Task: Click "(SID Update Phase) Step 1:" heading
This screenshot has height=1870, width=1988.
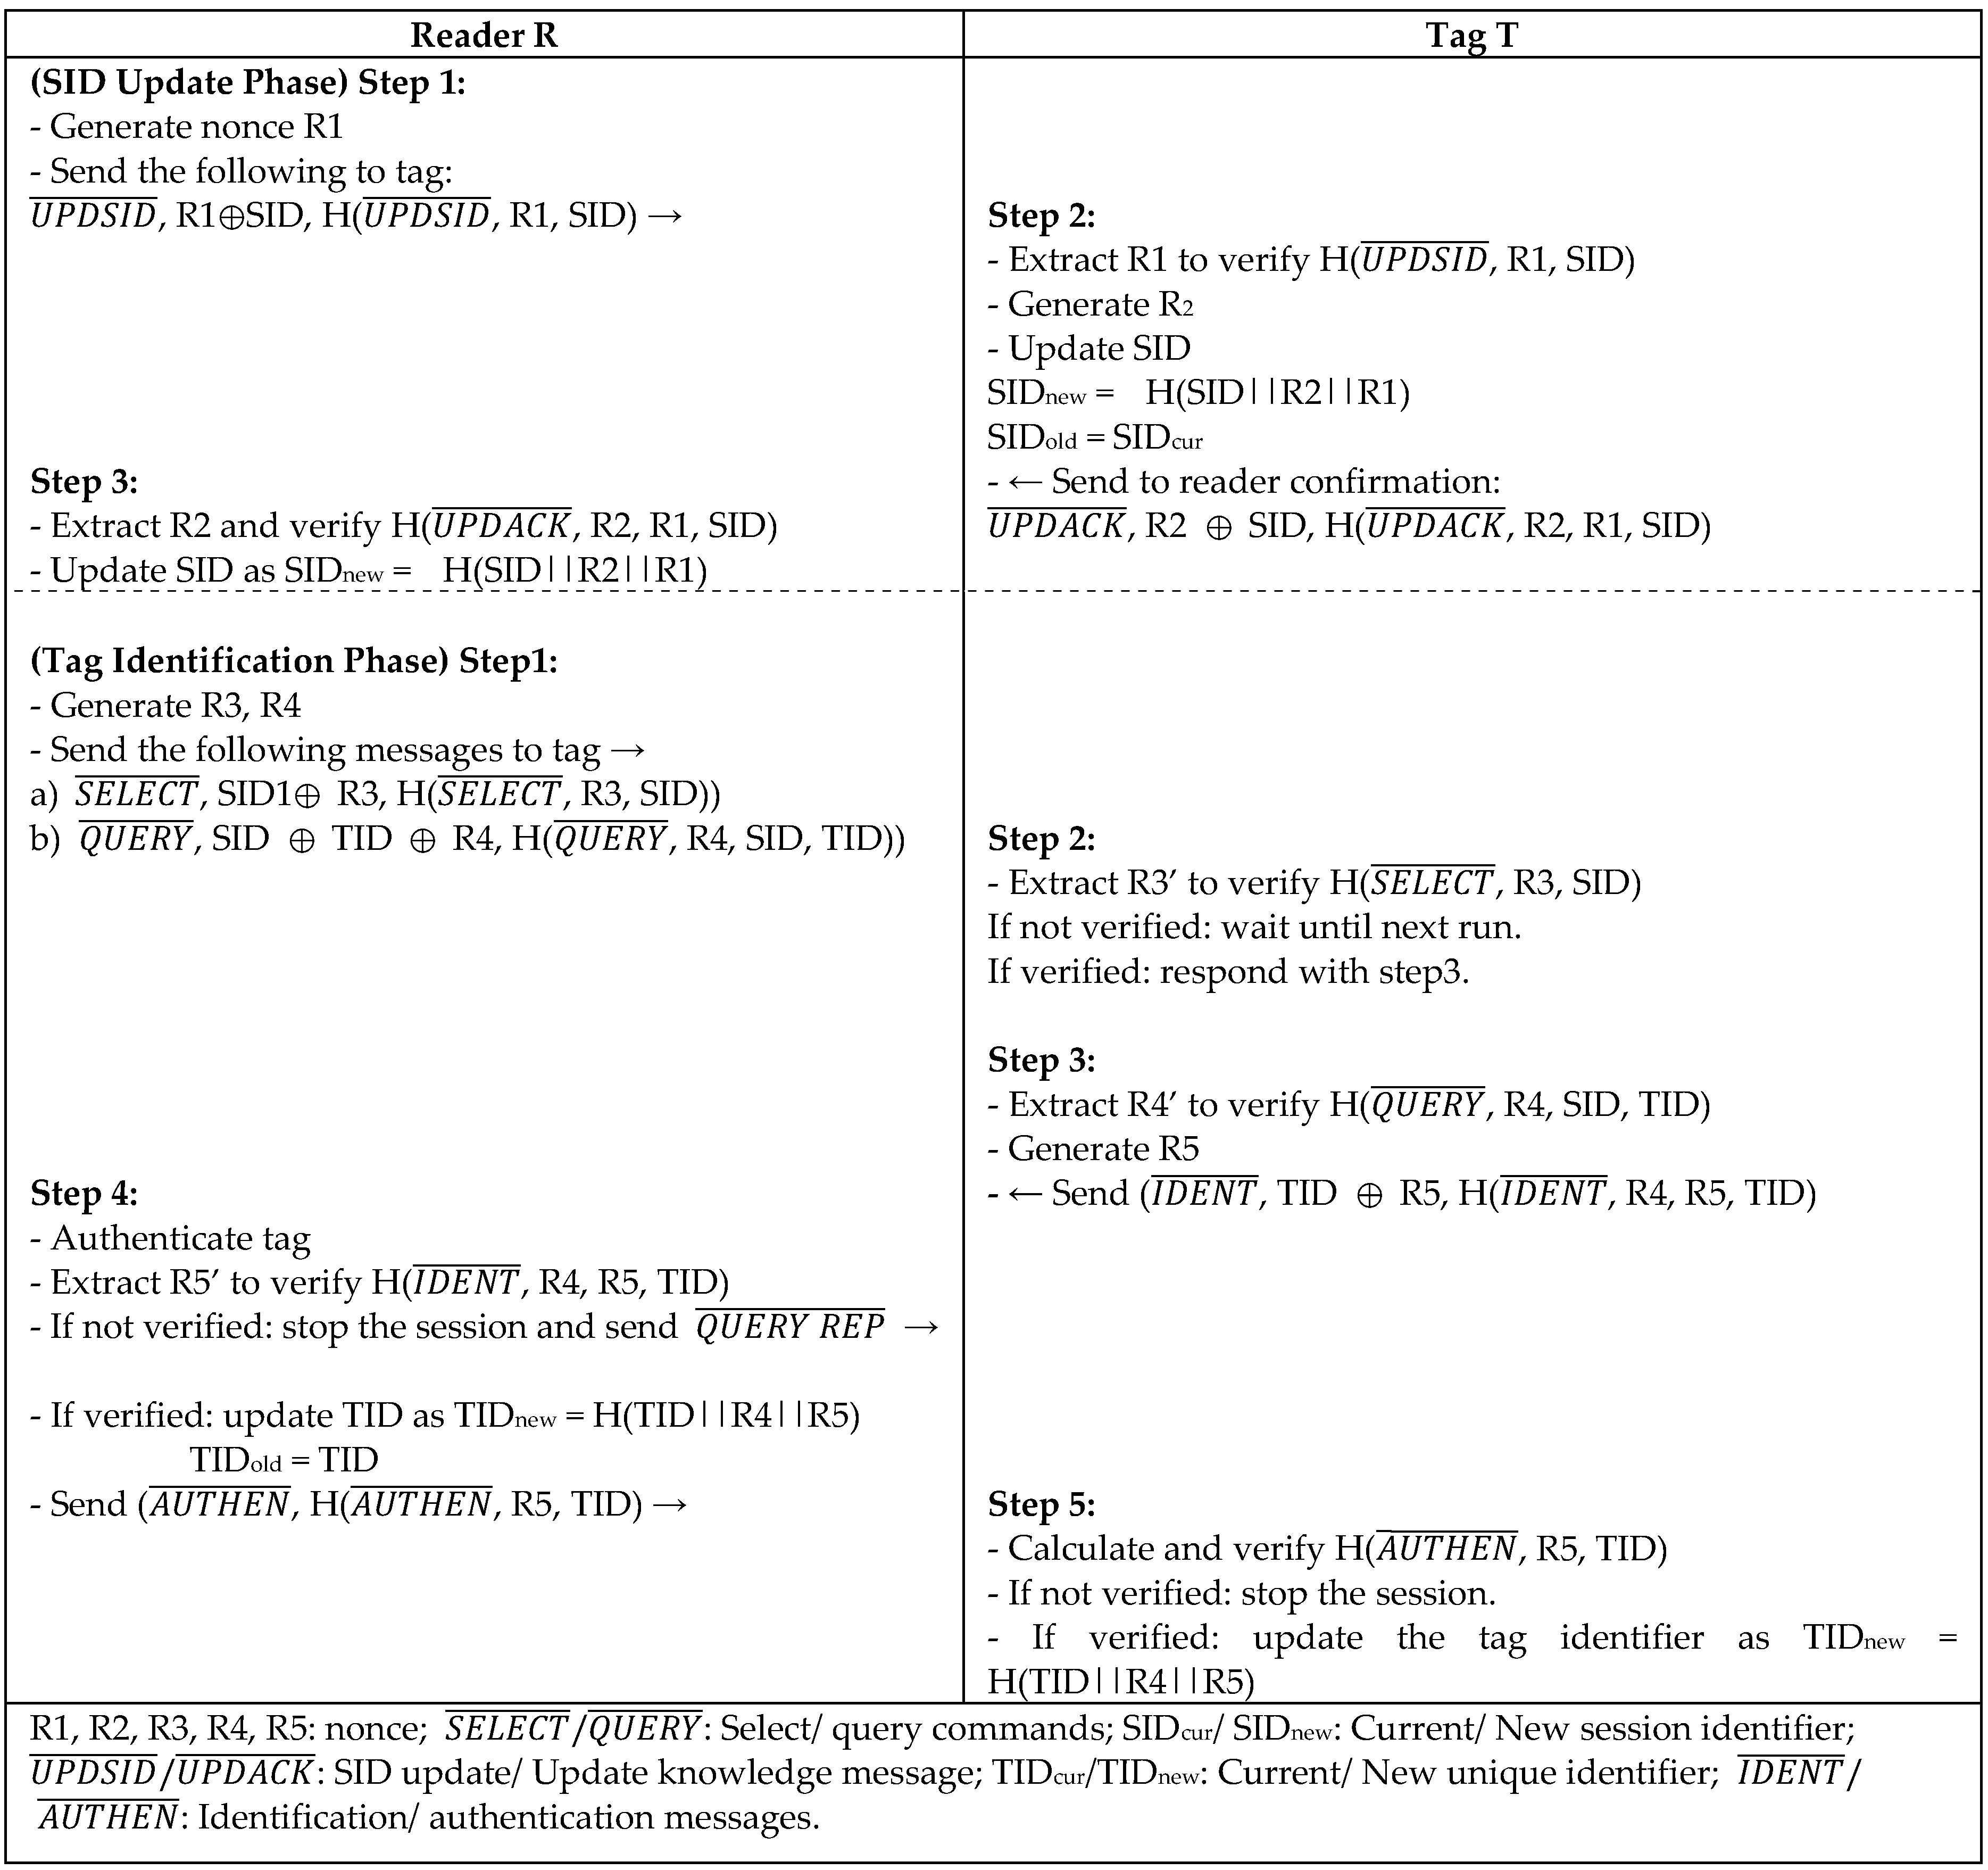Action: point(248,82)
